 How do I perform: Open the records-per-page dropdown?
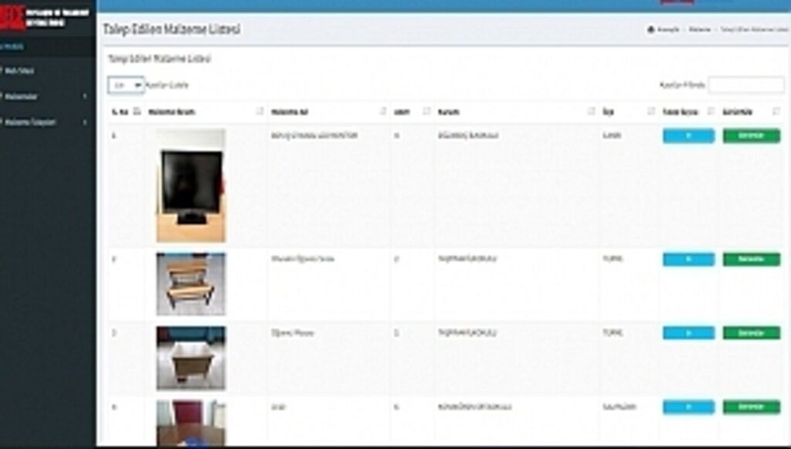coord(125,85)
